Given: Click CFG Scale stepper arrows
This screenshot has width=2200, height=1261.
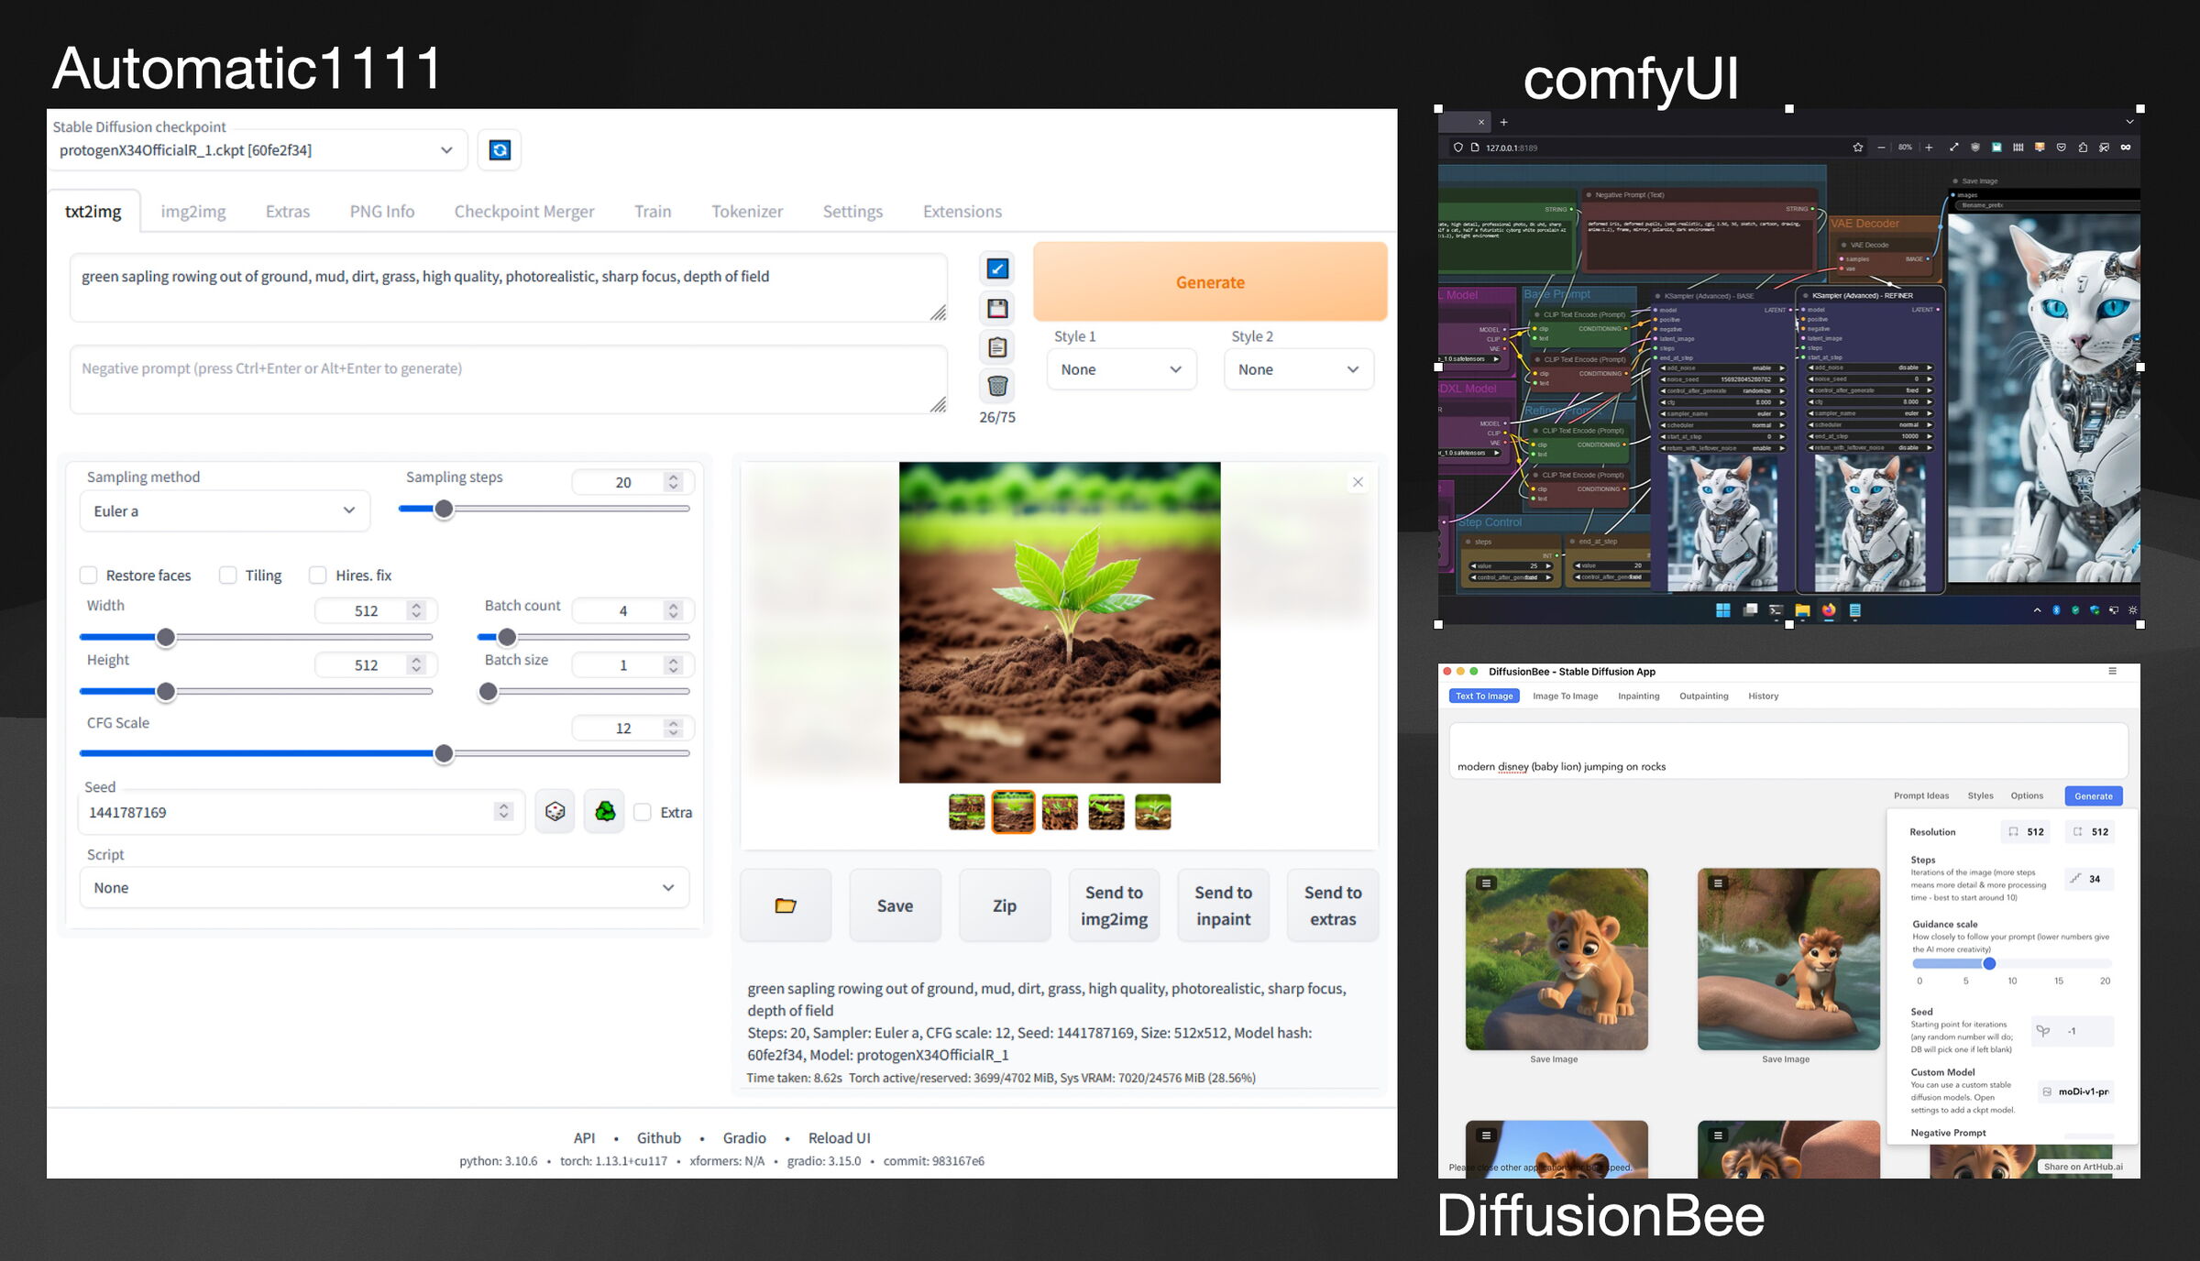Looking at the screenshot, I should 674,729.
